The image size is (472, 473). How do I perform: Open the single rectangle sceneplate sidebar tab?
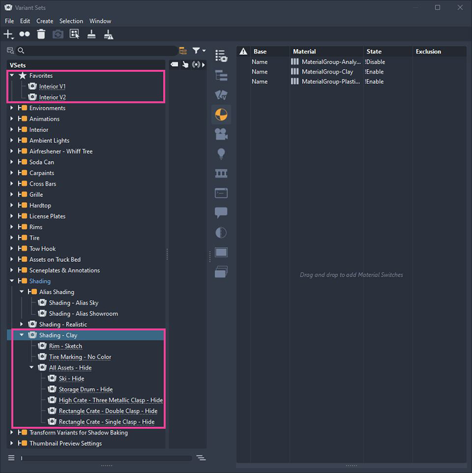pos(221,252)
